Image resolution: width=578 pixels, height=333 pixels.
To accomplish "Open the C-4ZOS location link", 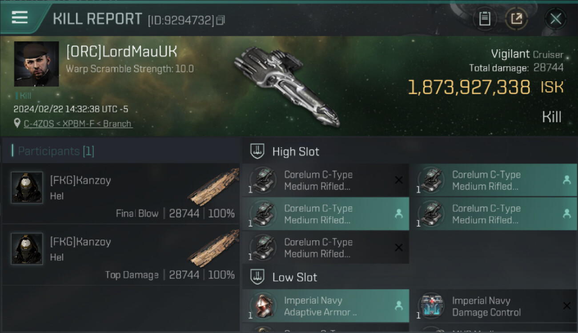I will (x=78, y=123).
